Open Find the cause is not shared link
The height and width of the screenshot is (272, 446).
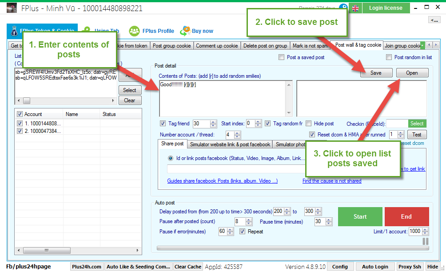click(x=332, y=181)
